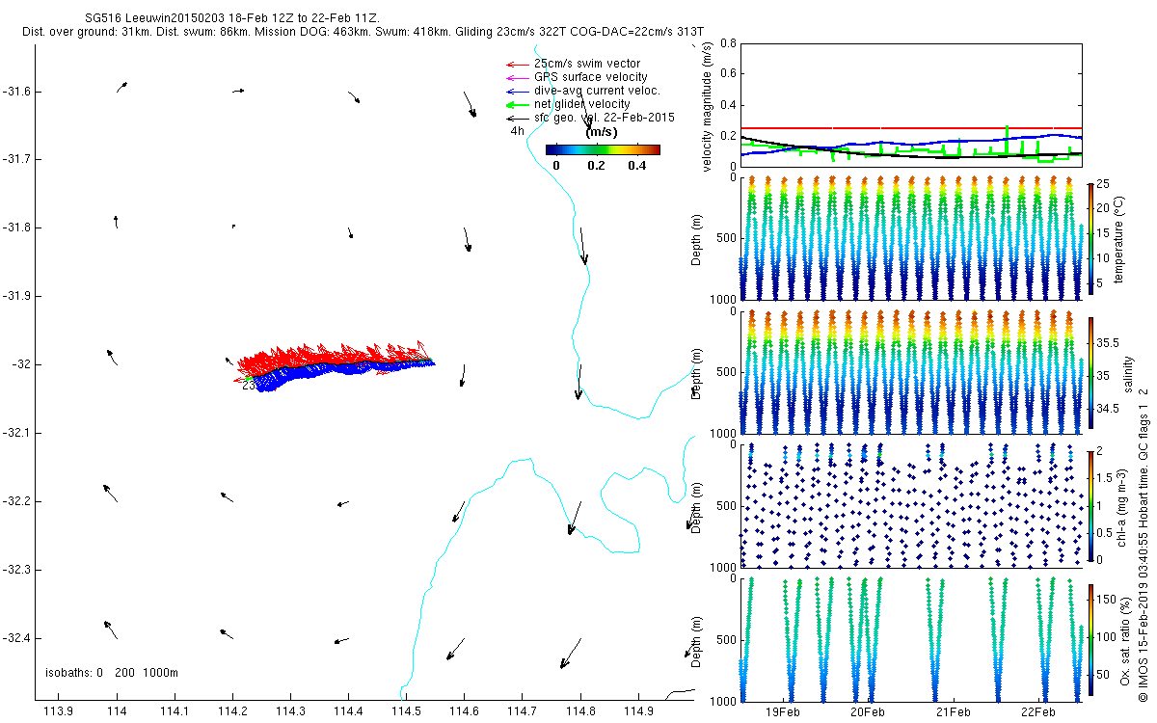Image resolution: width=1157 pixels, height=723 pixels.
Task: Click inside the chl-a scatter plot
Action: (910, 505)
